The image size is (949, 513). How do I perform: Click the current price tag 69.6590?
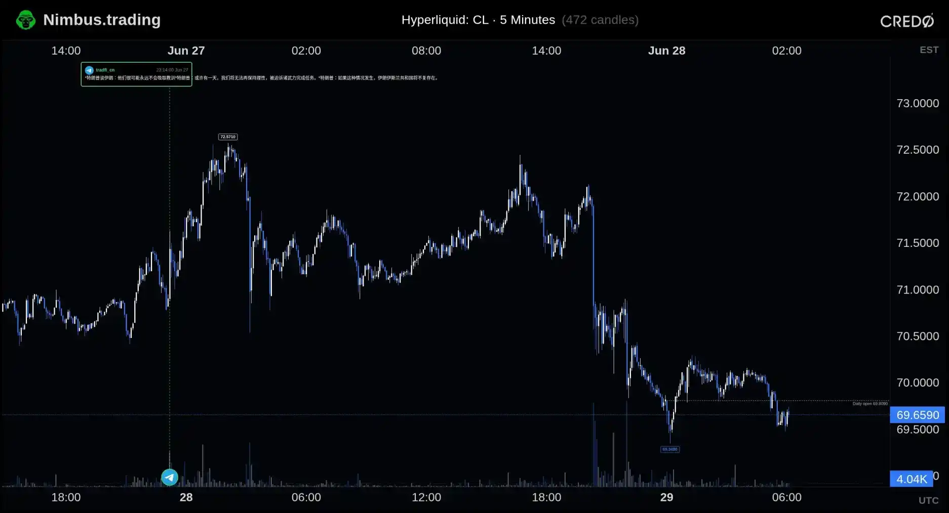pyautogui.click(x=917, y=415)
